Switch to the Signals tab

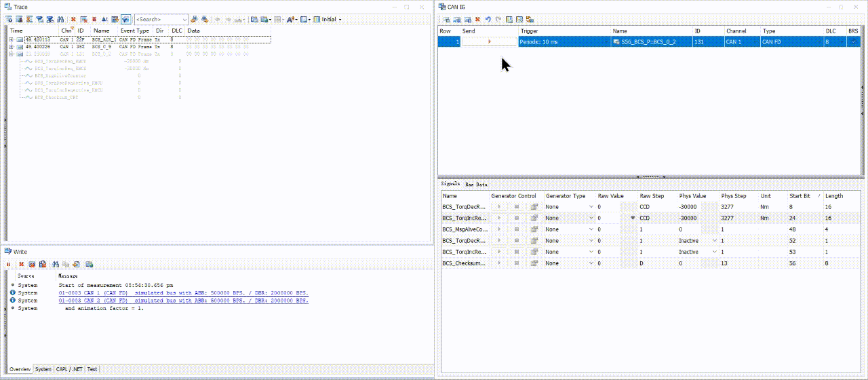[x=450, y=184]
